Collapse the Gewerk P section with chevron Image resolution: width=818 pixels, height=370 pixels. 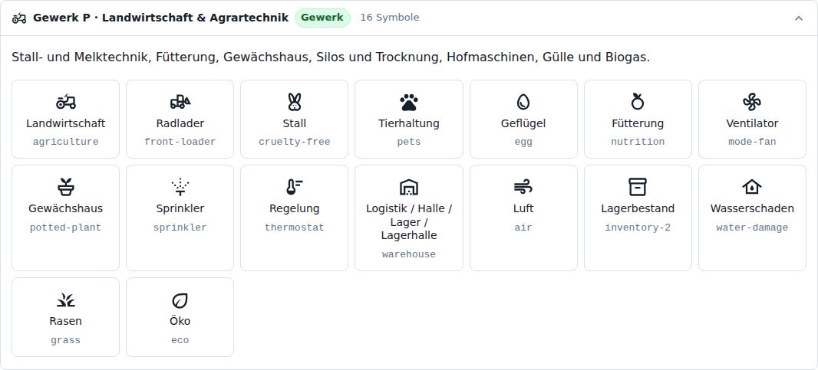pos(798,18)
